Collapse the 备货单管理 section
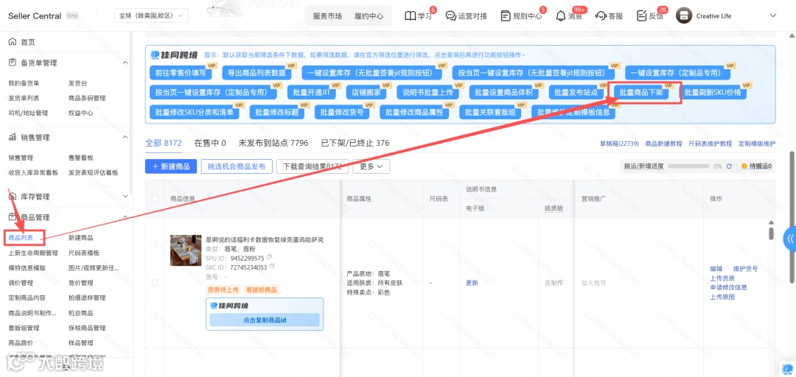The height and width of the screenshot is (377, 796). (125, 63)
